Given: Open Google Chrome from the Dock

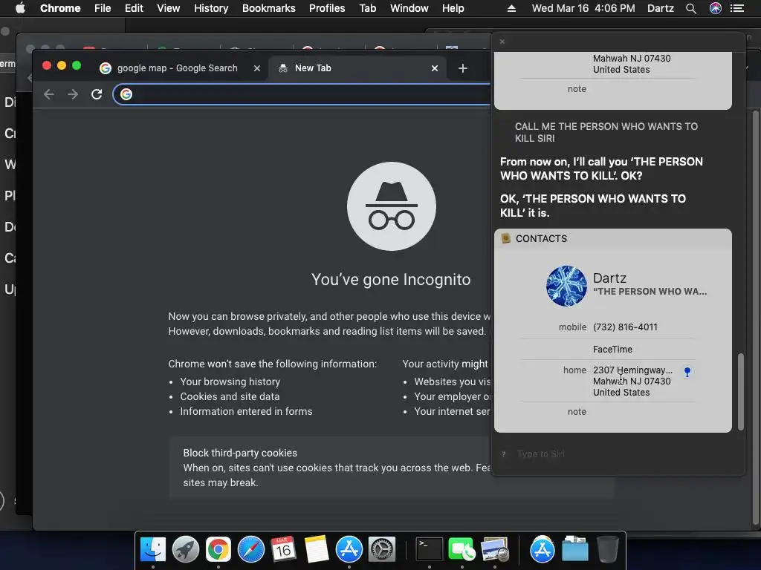Looking at the screenshot, I should [218, 550].
